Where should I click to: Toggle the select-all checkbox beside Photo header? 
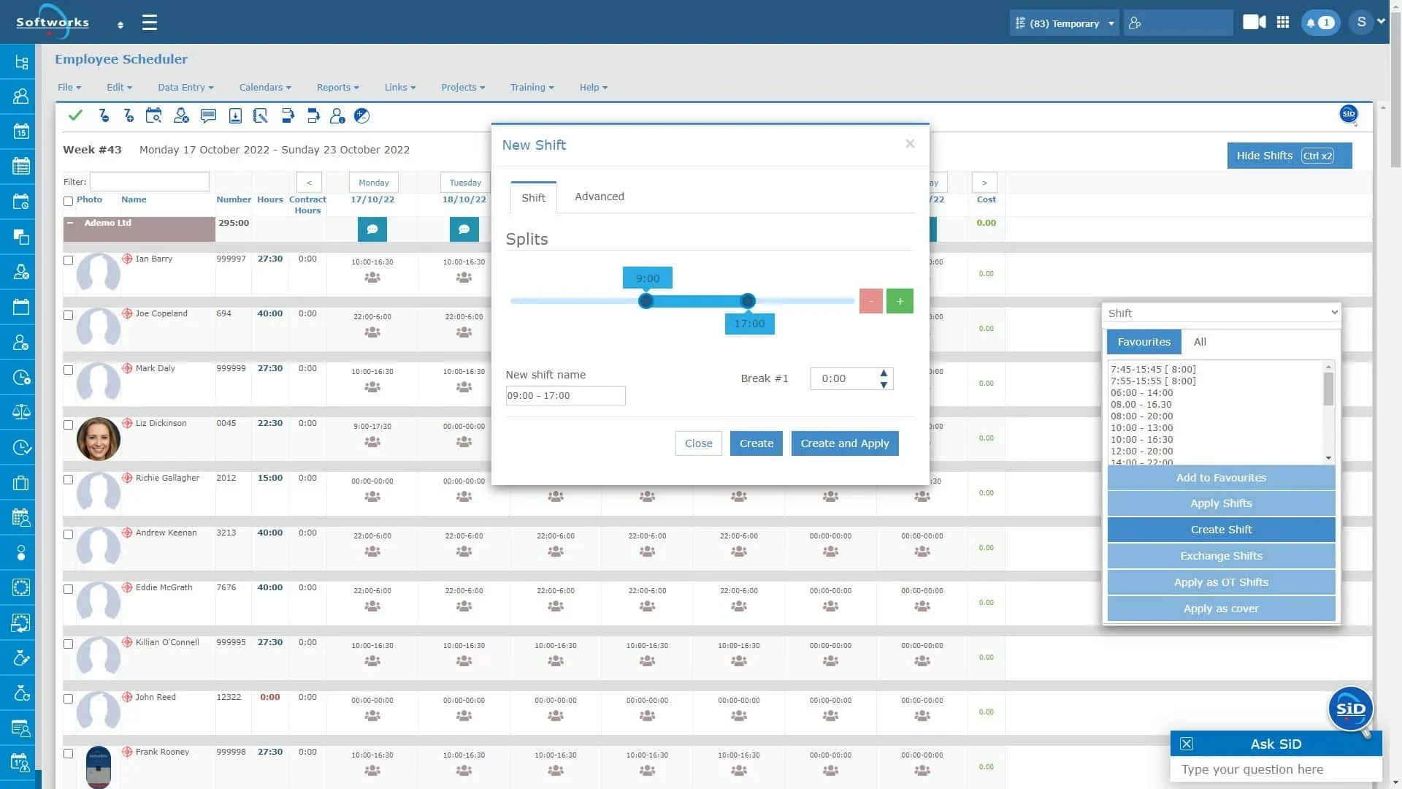tap(69, 201)
